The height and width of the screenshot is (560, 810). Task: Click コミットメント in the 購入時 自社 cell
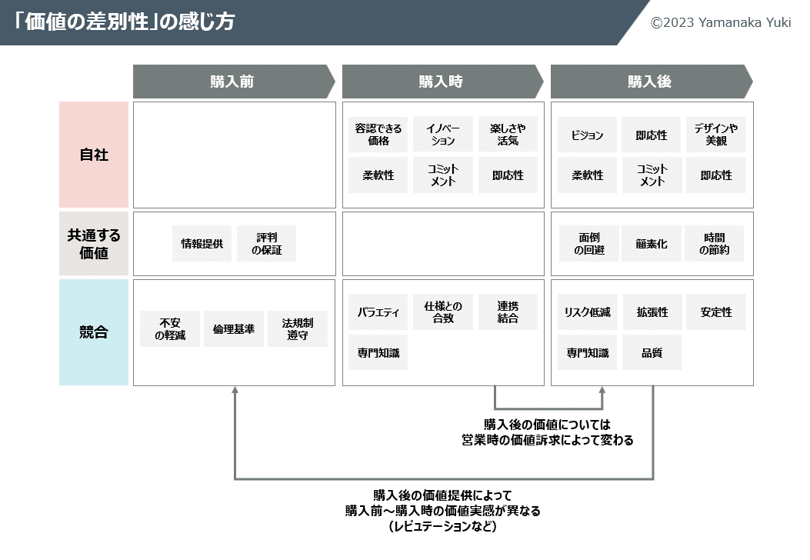tap(443, 175)
